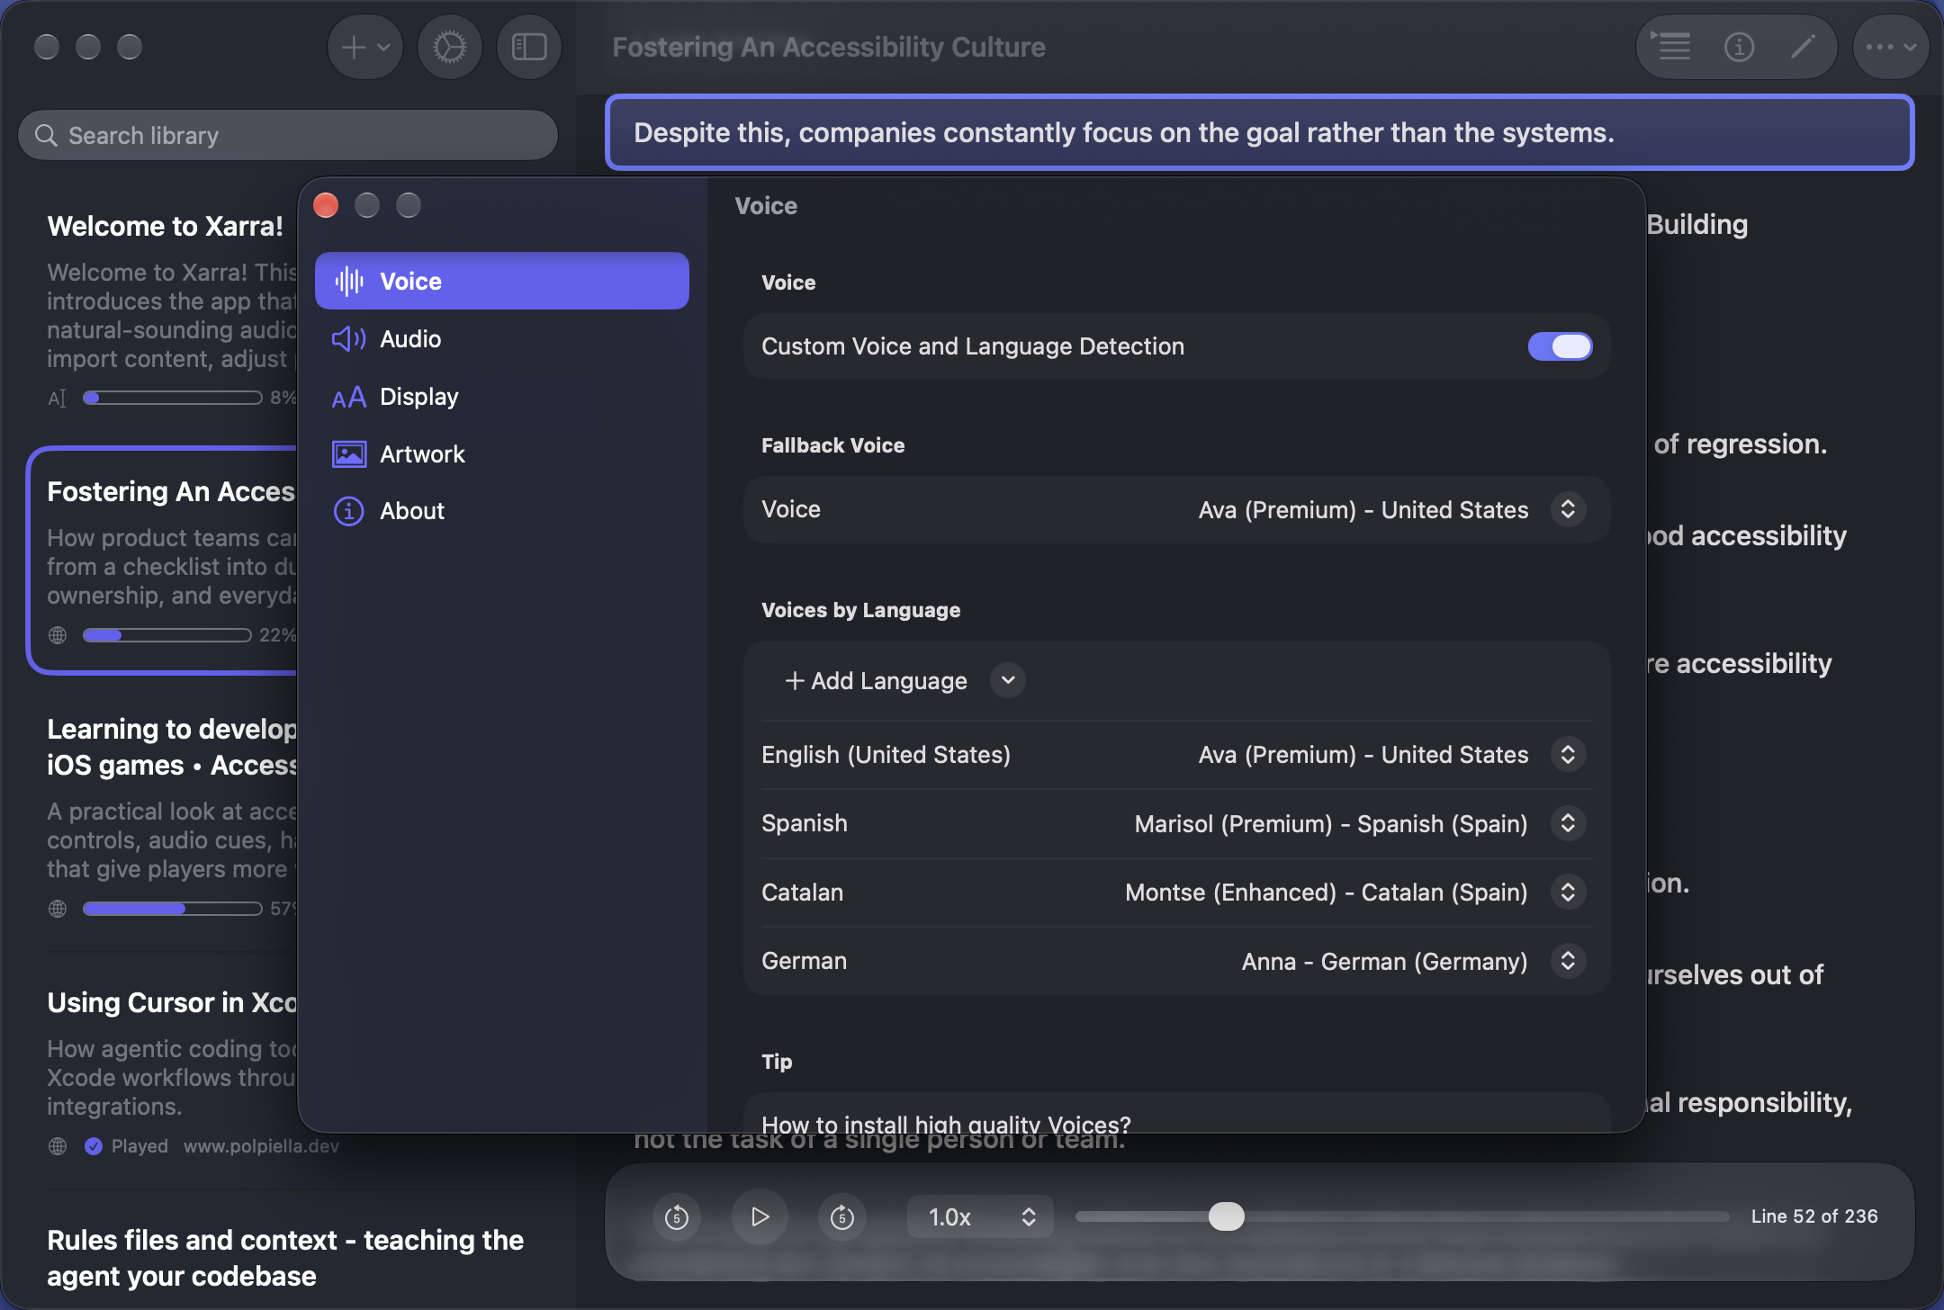Viewport: 1944px width, 1310px height.
Task: Toggle the sidebar panel icon
Action: pos(529,47)
